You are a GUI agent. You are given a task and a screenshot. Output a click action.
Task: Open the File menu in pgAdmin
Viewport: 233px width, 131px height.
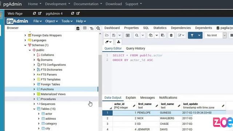pyautogui.click(x=37, y=21)
